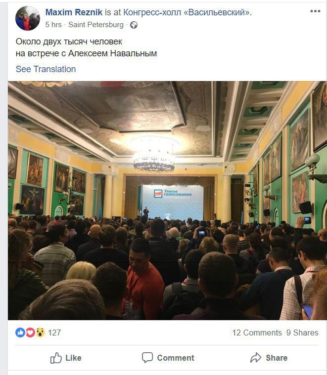
Task: Open the Конгресс-холл «Васильевский» location link
Action: pyautogui.click(x=187, y=12)
